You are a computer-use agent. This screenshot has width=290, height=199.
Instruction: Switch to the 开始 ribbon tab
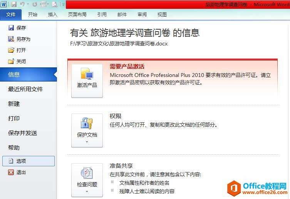pyautogui.click(x=33, y=15)
